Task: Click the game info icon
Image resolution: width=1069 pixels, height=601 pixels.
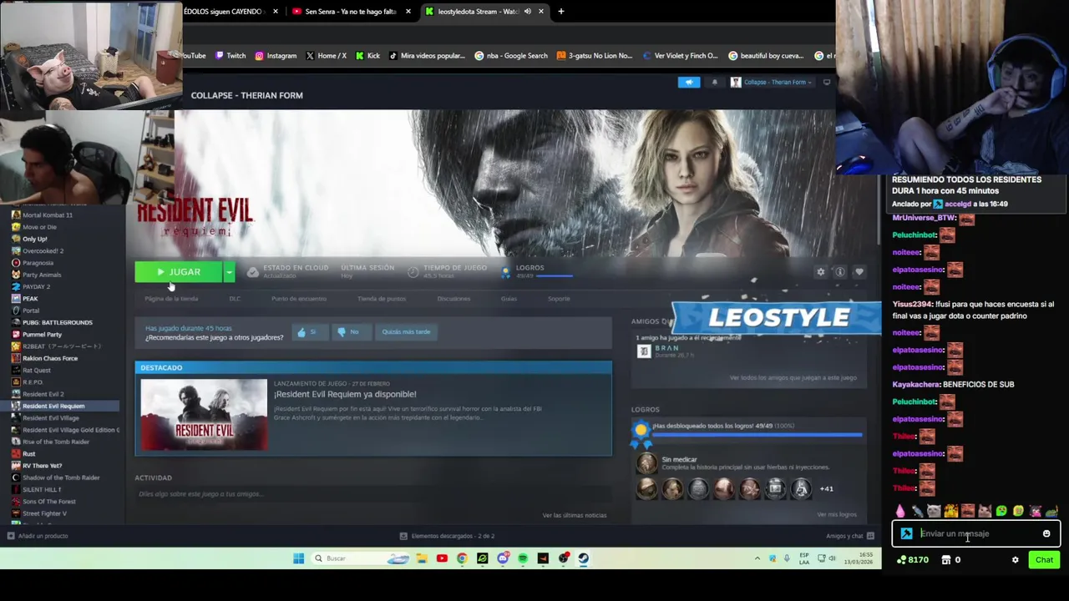Action: (839, 272)
